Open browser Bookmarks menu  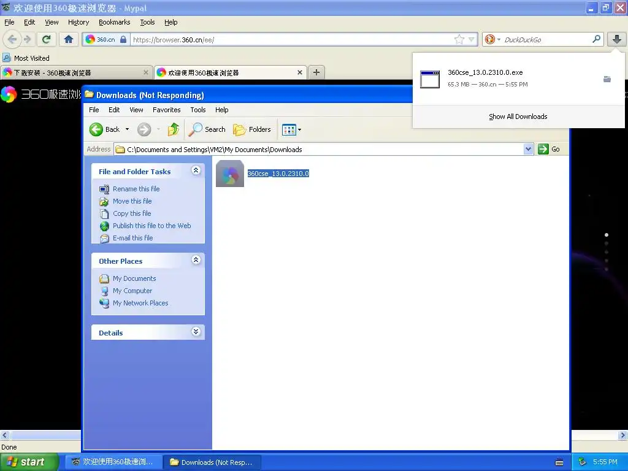(x=114, y=22)
